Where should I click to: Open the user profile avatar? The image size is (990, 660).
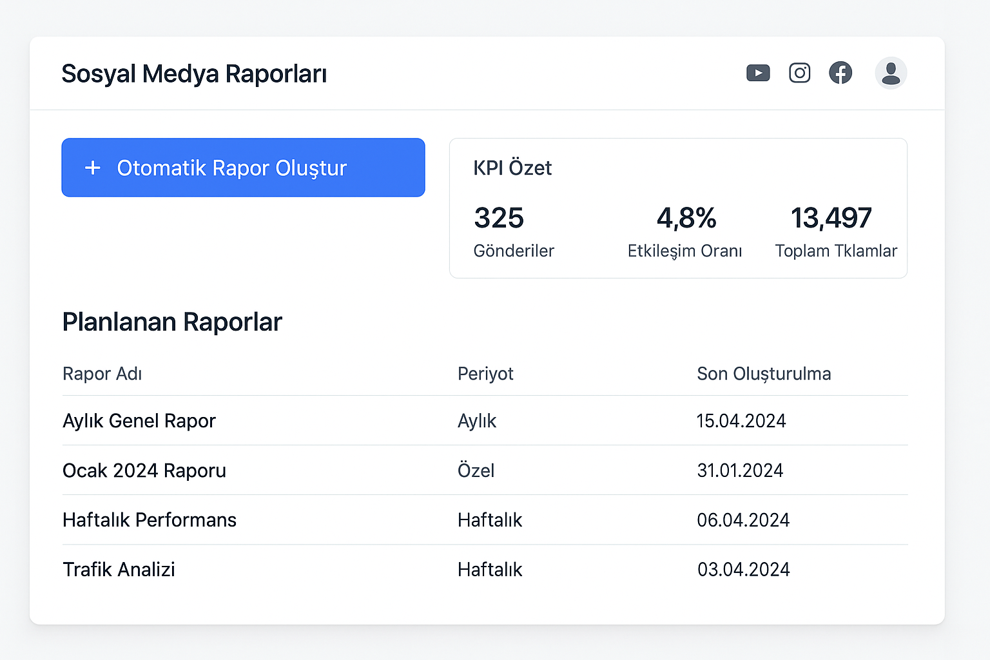(x=891, y=73)
